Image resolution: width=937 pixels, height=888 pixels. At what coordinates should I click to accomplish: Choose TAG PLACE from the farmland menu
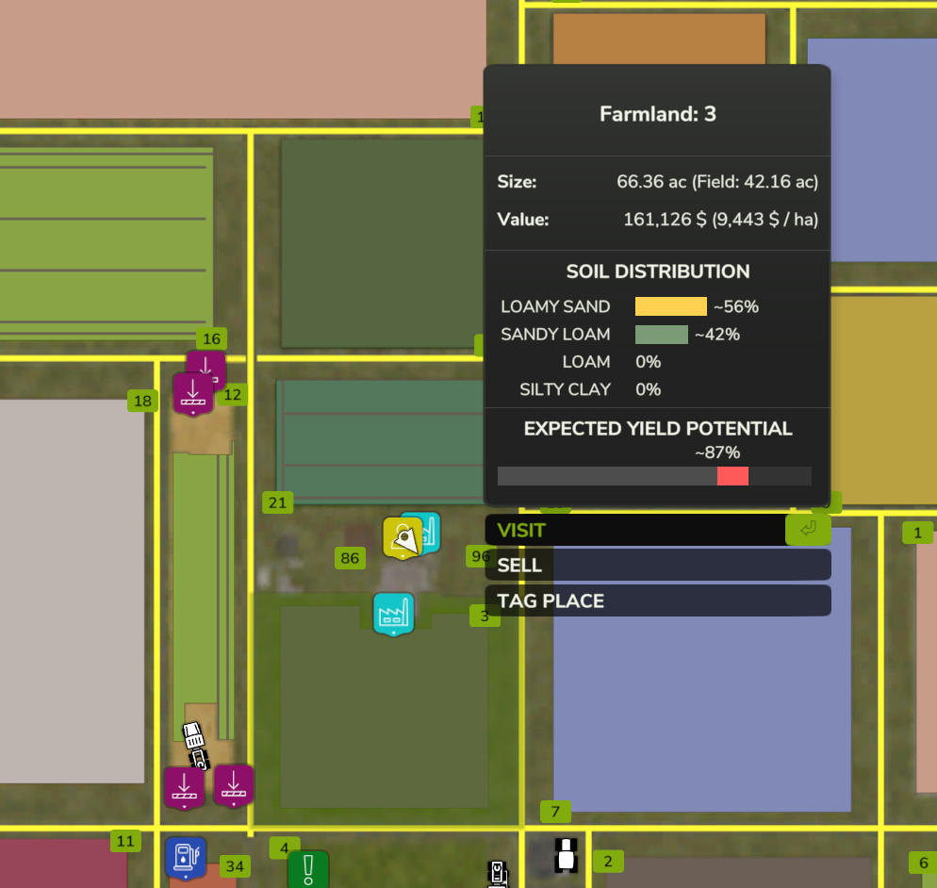pos(657,600)
